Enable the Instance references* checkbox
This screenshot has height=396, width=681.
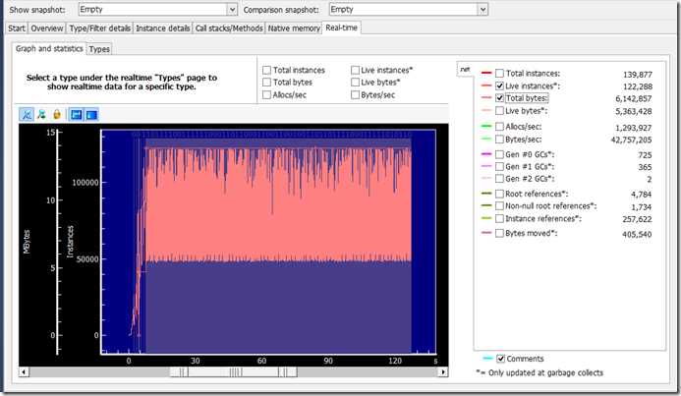pyautogui.click(x=499, y=218)
